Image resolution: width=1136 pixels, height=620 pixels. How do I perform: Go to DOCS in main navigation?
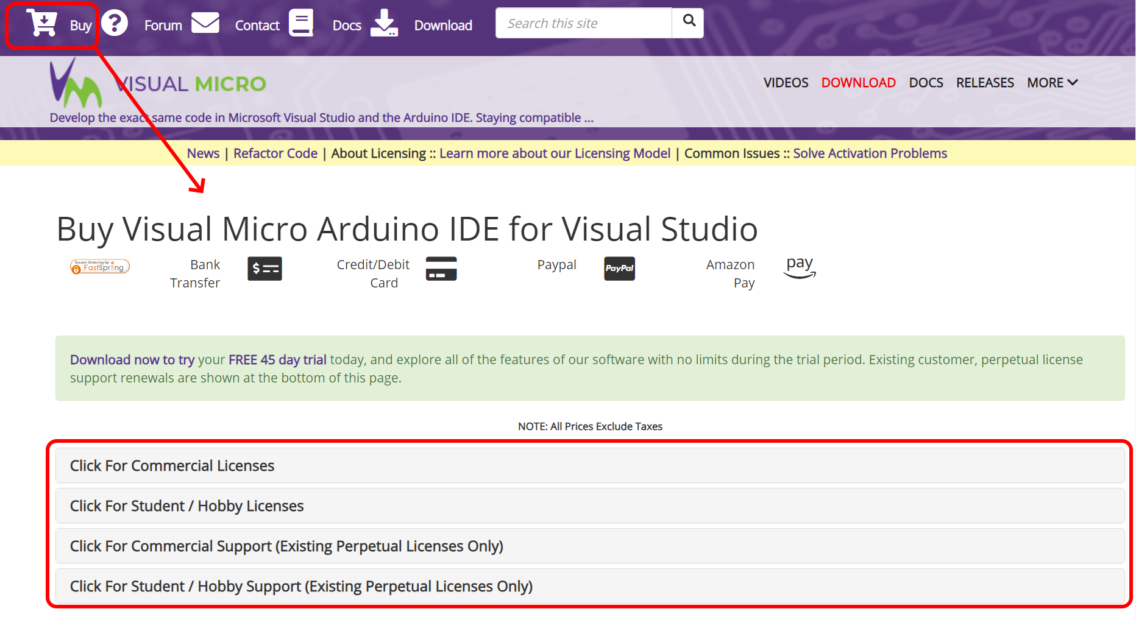pos(926,83)
